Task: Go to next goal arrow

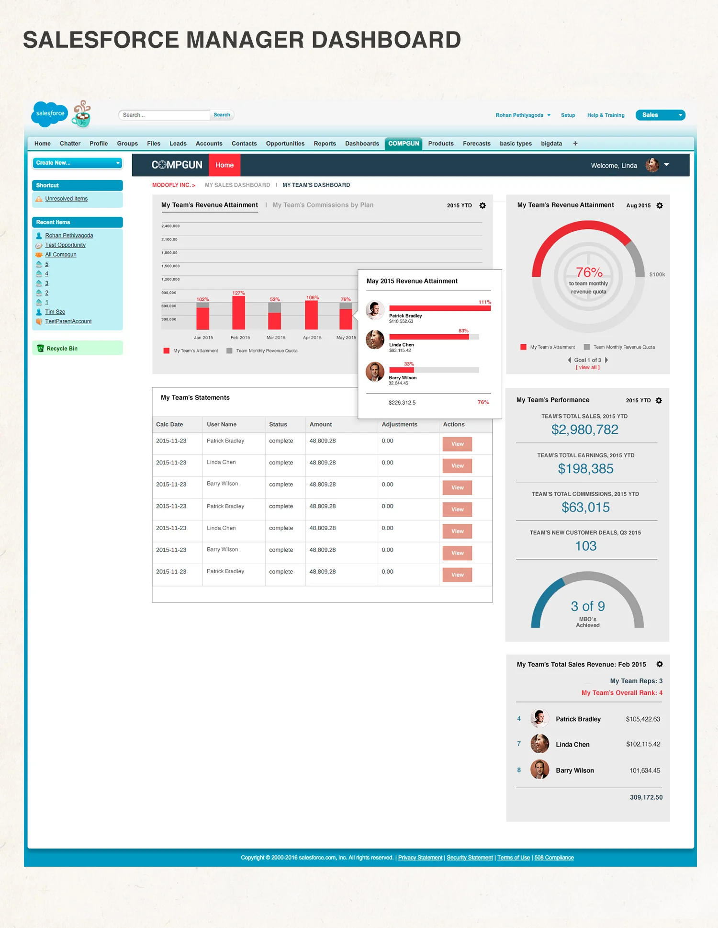Action: click(x=606, y=360)
